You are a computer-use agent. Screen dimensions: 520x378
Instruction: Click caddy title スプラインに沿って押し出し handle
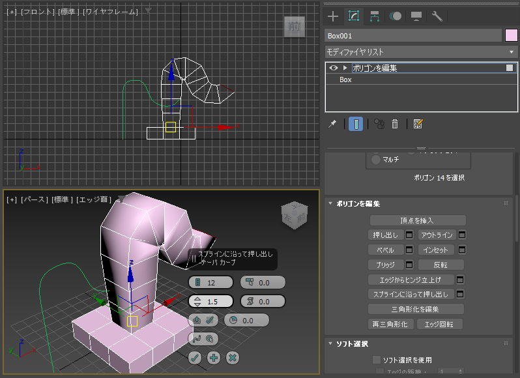pos(235,254)
